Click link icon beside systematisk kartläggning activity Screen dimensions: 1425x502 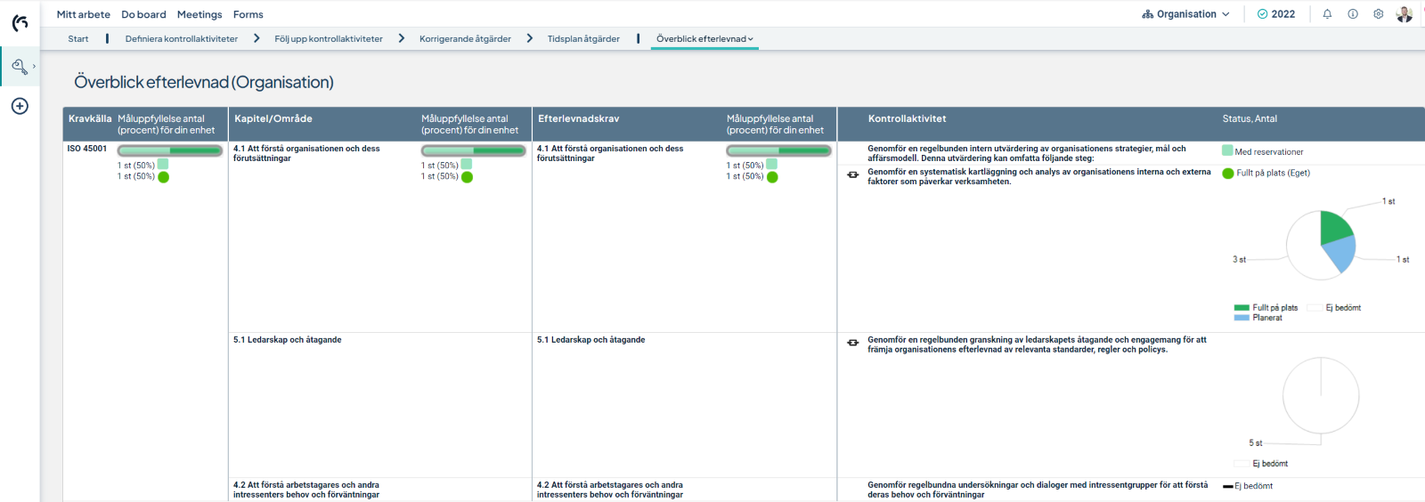point(852,175)
